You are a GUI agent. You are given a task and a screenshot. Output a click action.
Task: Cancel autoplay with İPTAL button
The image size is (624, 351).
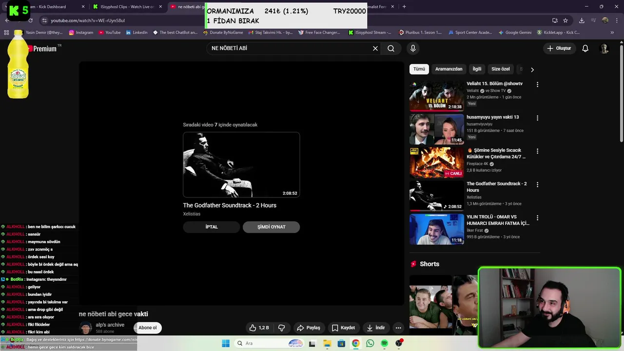[x=212, y=227]
